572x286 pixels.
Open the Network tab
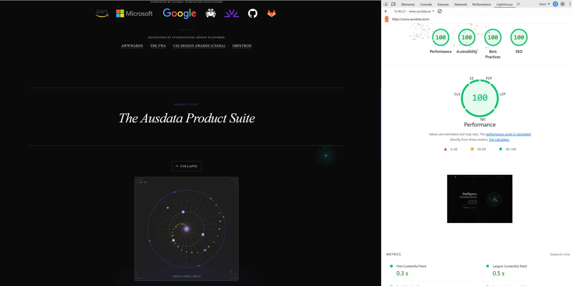click(460, 4)
